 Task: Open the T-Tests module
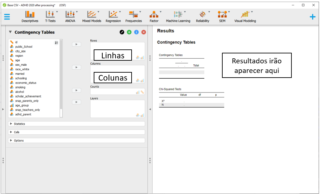pyautogui.click(x=51, y=17)
